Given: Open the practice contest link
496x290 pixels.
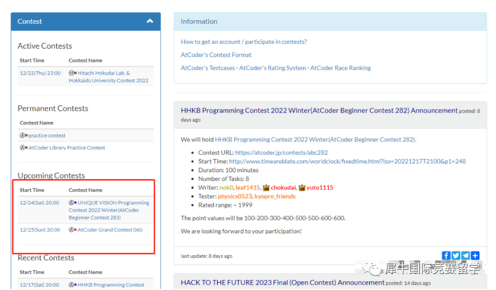Looking at the screenshot, I should (47, 135).
